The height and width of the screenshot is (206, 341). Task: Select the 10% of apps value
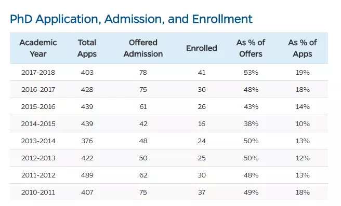[303, 123]
